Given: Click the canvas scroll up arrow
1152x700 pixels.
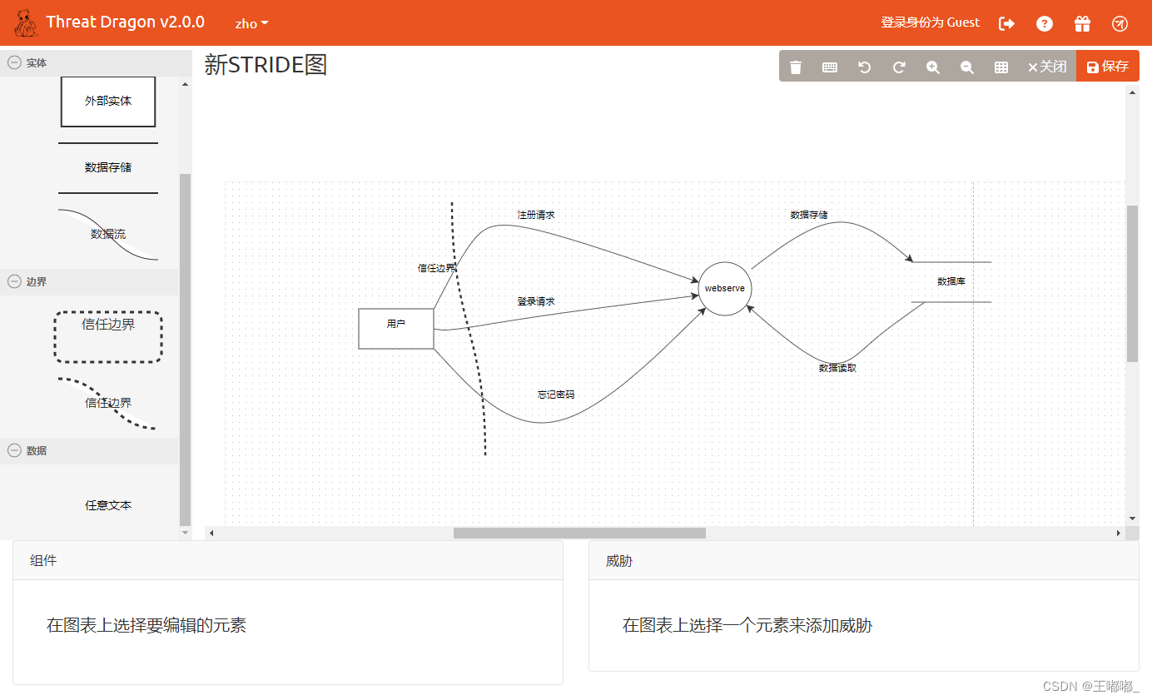Looking at the screenshot, I should tap(1132, 92).
